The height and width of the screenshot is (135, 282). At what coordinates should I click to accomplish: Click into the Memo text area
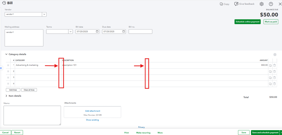[x=32, y=116]
